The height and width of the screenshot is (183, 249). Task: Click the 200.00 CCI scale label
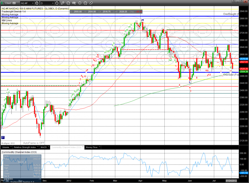[243, 153]
